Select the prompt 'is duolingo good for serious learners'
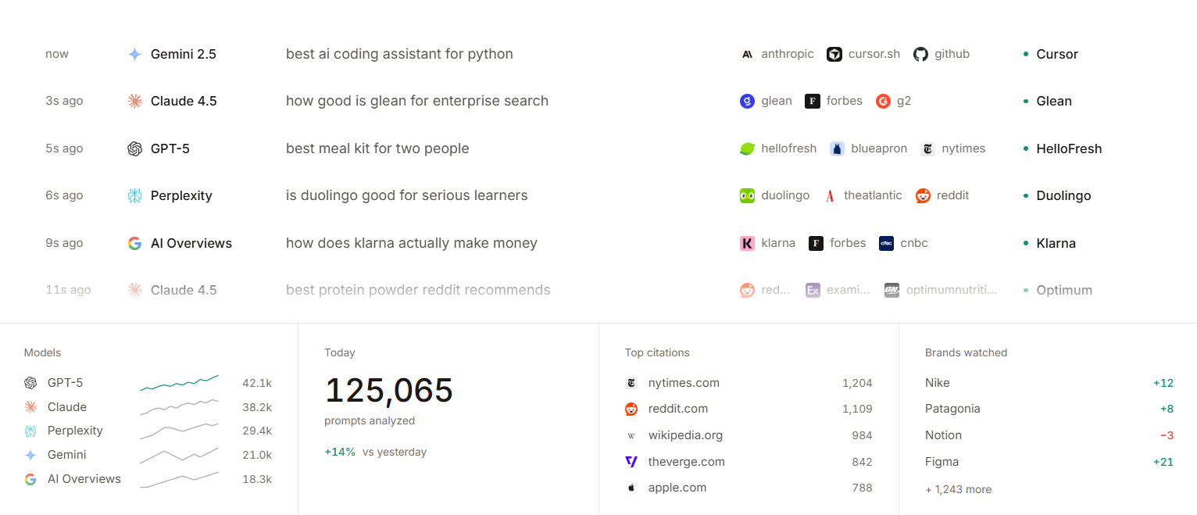 coord(406,195)
